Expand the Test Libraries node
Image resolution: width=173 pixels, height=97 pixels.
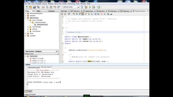tap(28, 31)
